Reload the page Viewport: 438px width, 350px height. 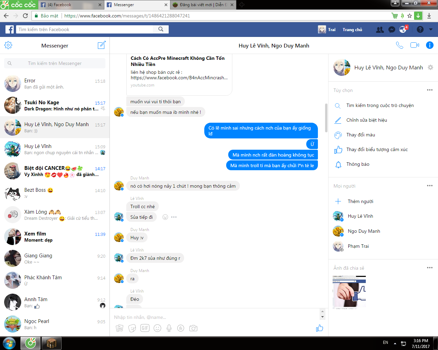25,16
